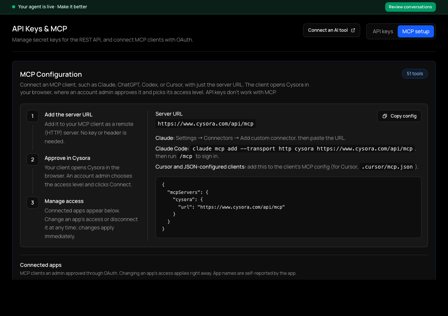Click the claude mcp add command snippet
Viewport: 448px width, 316px height.
[303, 149]
